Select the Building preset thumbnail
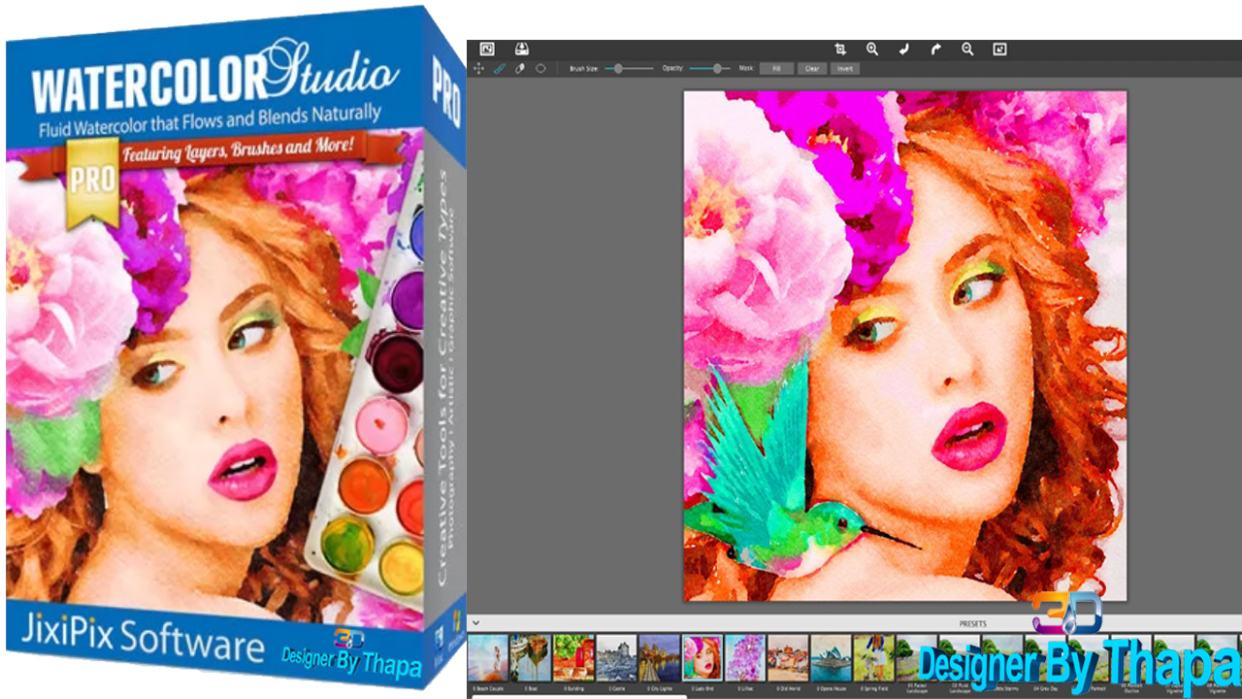The height and width of the screenshot is (699, 1242). (573, 658)
